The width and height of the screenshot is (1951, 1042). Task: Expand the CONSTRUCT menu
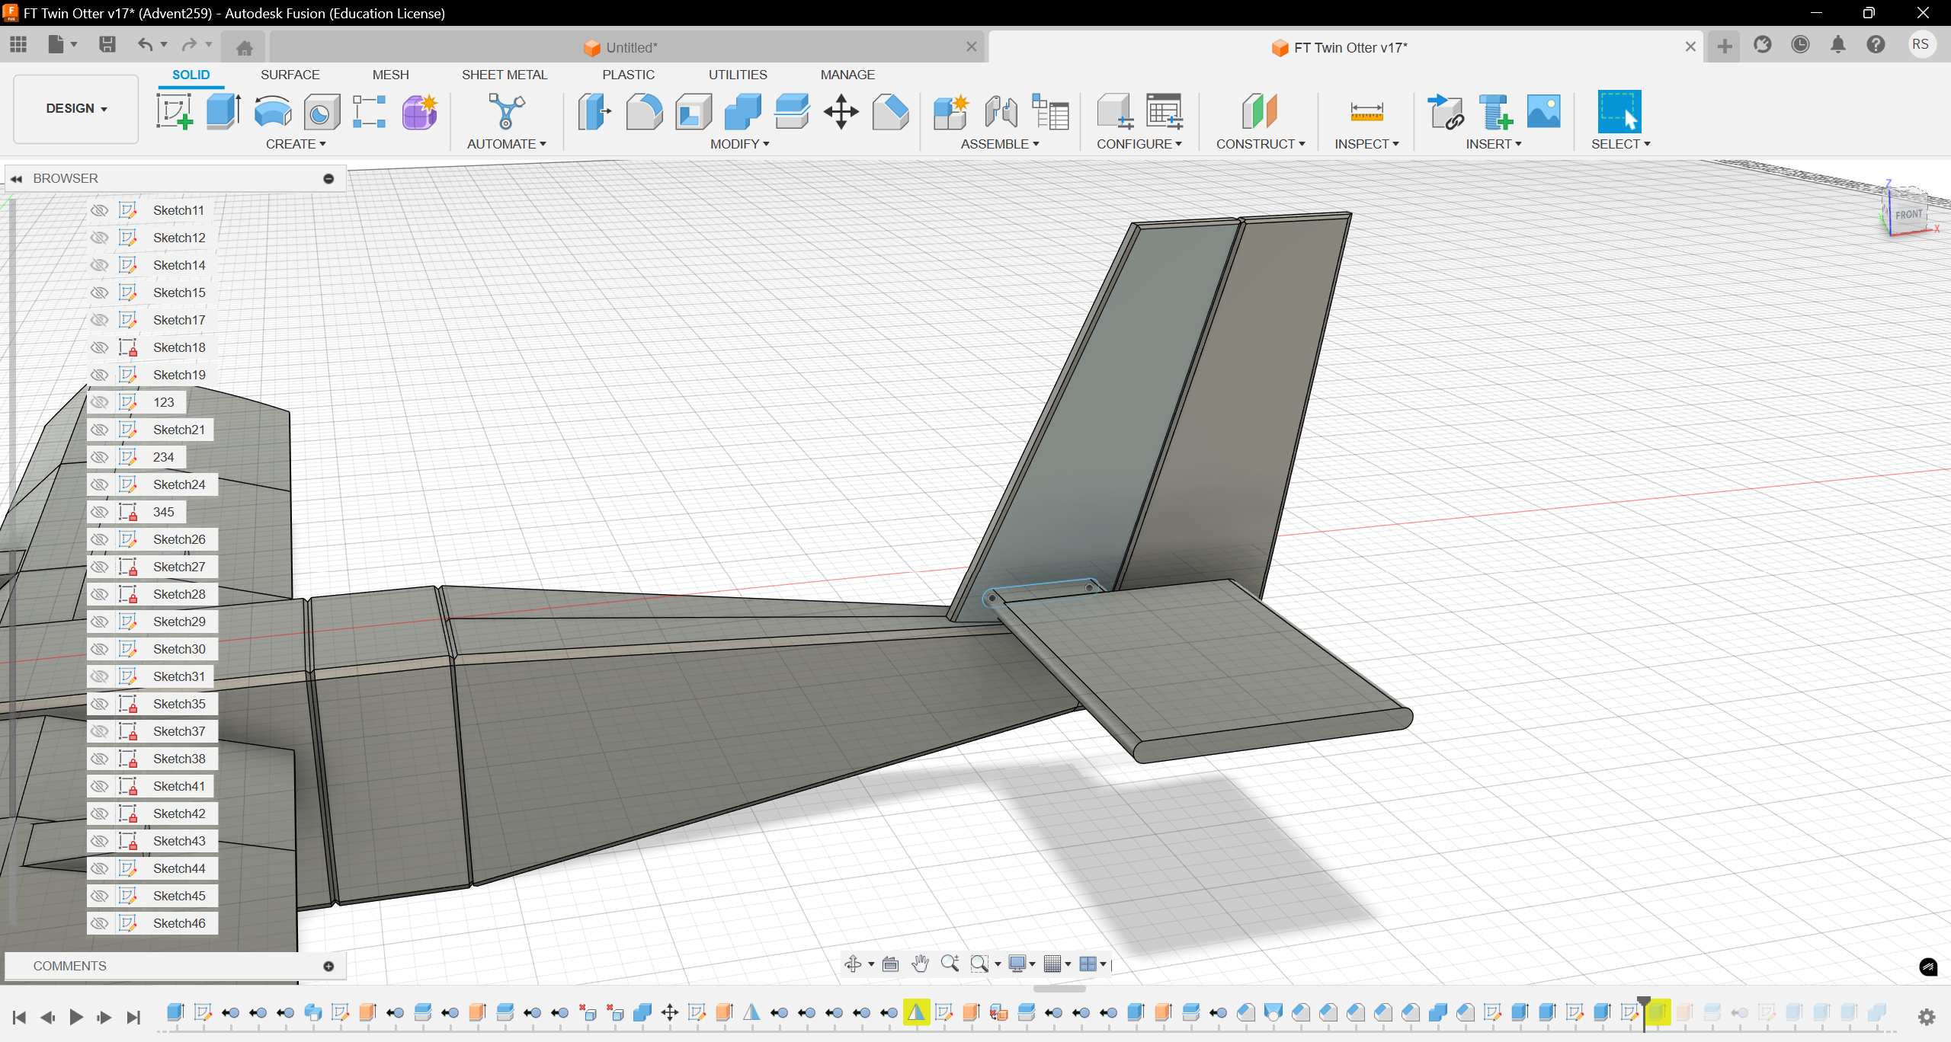click(1260, 144)
